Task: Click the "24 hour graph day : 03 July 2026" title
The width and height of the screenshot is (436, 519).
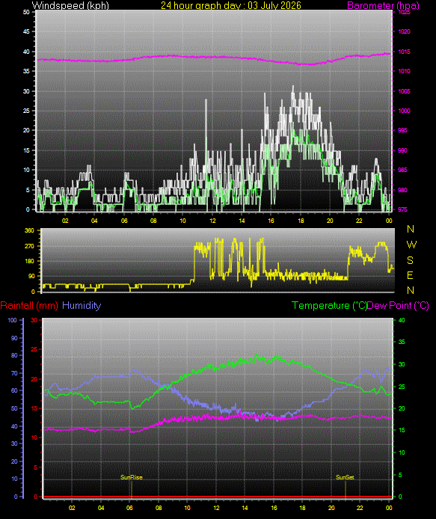Action: (231, 5)
